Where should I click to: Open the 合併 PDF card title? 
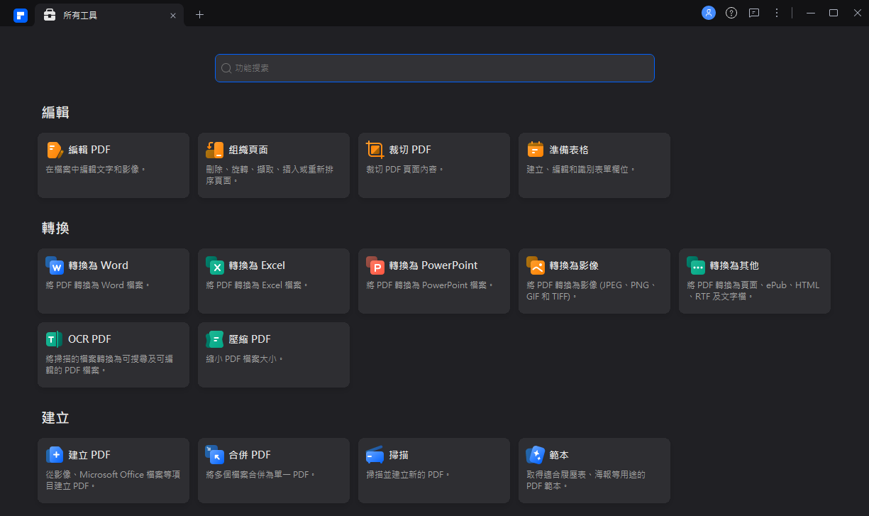250,455
